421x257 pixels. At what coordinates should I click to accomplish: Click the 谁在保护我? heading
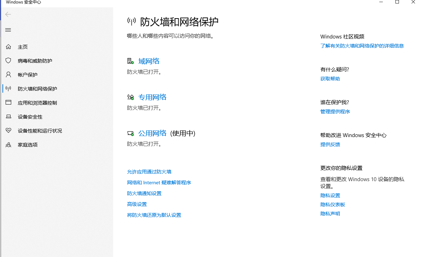click(x=335, y=102)
